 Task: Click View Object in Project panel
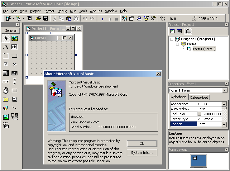tap(179, 31)
